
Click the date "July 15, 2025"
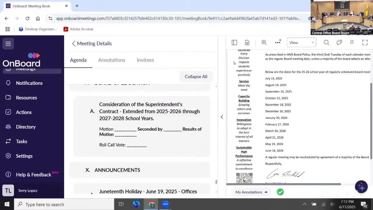[274, 78]
